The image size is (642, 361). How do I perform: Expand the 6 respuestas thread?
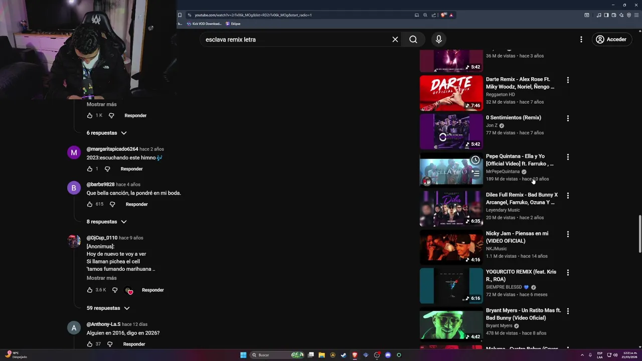tap(106, 133)
